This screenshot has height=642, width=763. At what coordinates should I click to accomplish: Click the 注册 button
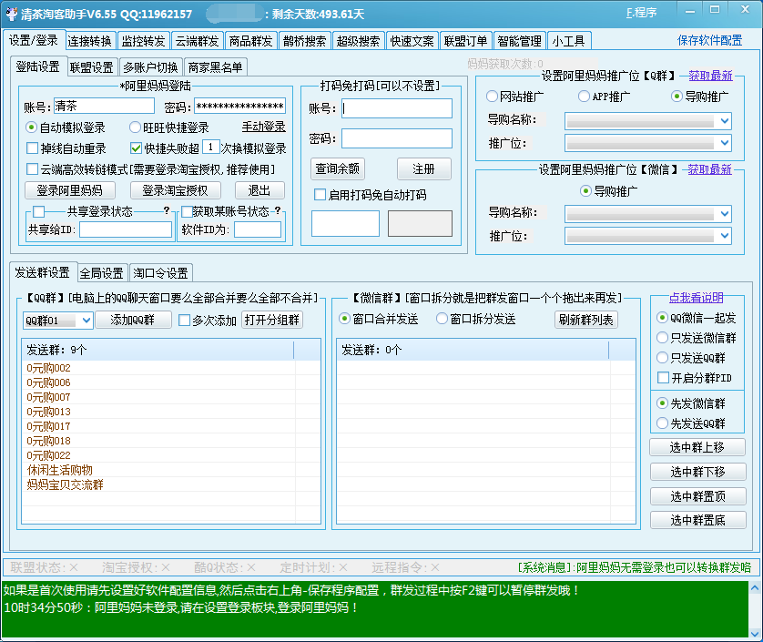point(423,168)
